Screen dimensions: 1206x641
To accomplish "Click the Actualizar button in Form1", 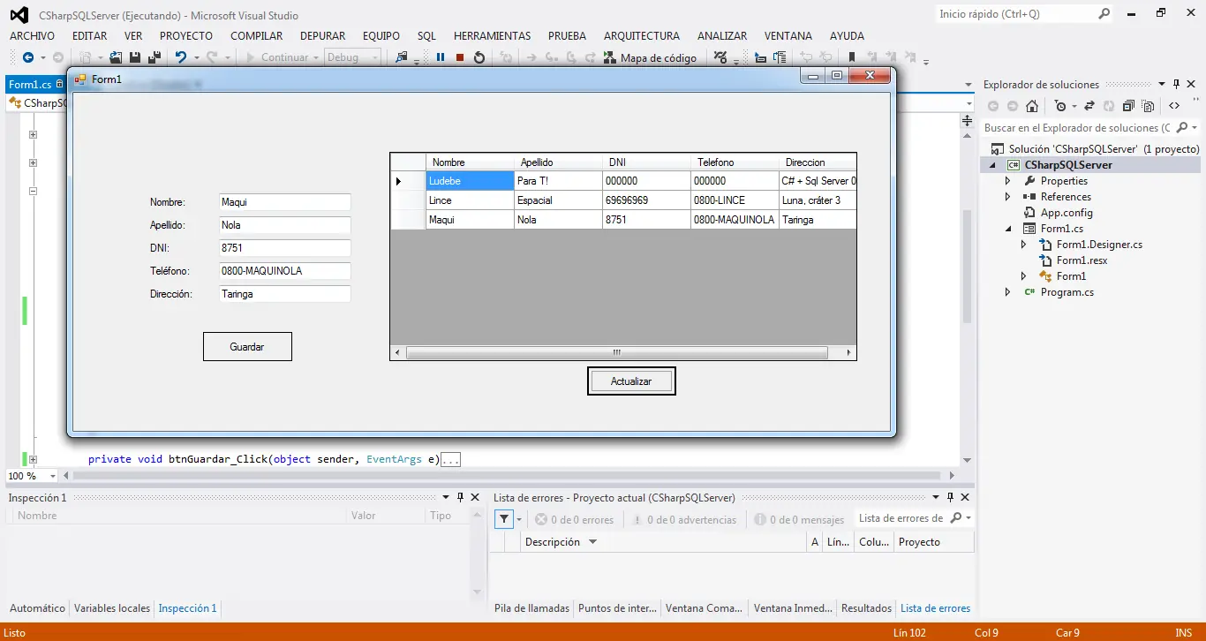I will (631, 381).
